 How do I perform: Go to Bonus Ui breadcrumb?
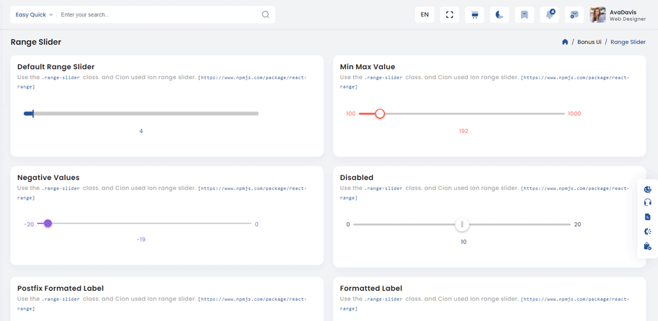[x=589, y=42]
